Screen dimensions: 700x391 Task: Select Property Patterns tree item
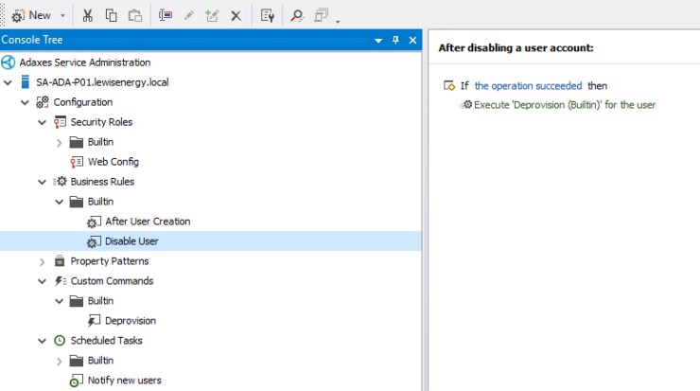point(110,261)
